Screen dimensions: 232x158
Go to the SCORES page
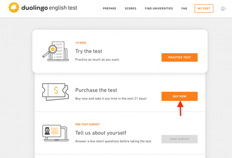(x=131, y=9)
